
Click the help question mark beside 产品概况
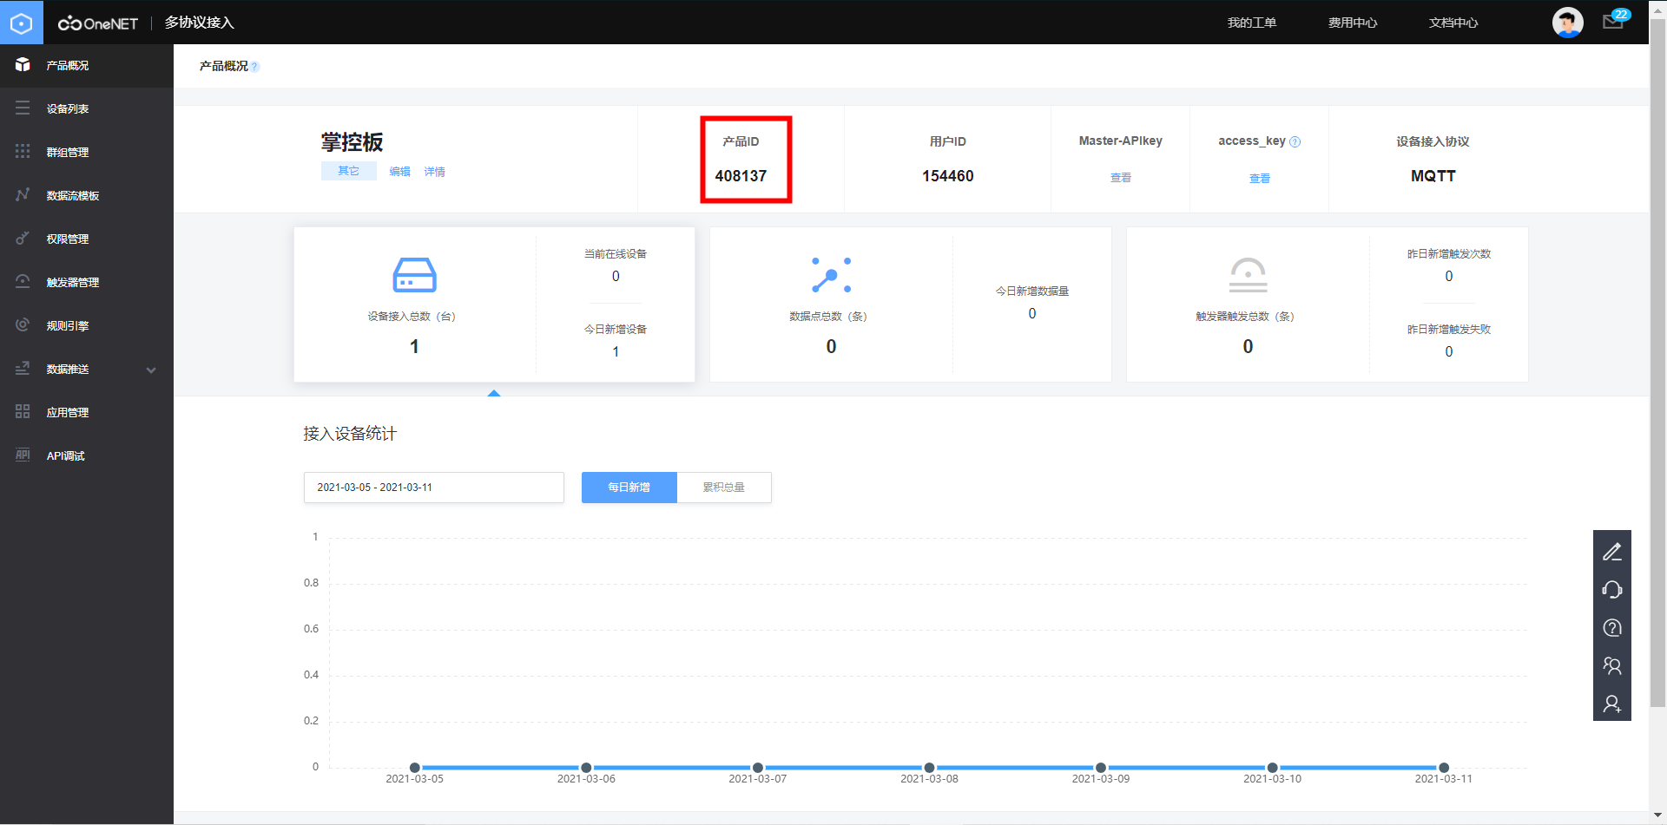[x=255, y=67]
